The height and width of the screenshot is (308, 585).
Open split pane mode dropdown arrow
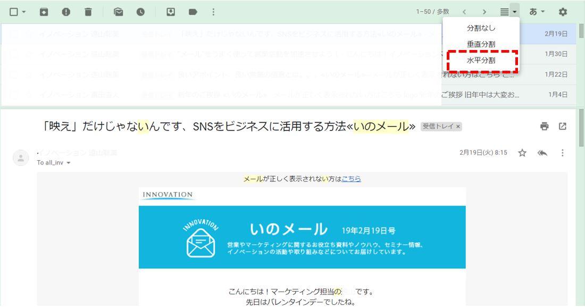(x=515, y=12)
